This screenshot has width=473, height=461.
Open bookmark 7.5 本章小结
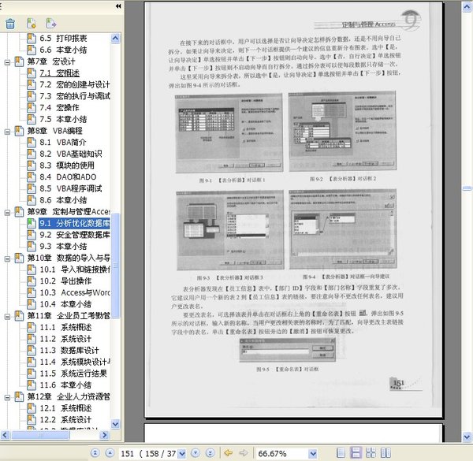pyautogui.click(x=63, y=119)
